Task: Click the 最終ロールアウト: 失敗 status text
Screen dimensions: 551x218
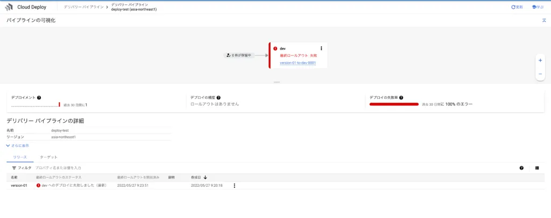Action: click(x=298, y=55)
